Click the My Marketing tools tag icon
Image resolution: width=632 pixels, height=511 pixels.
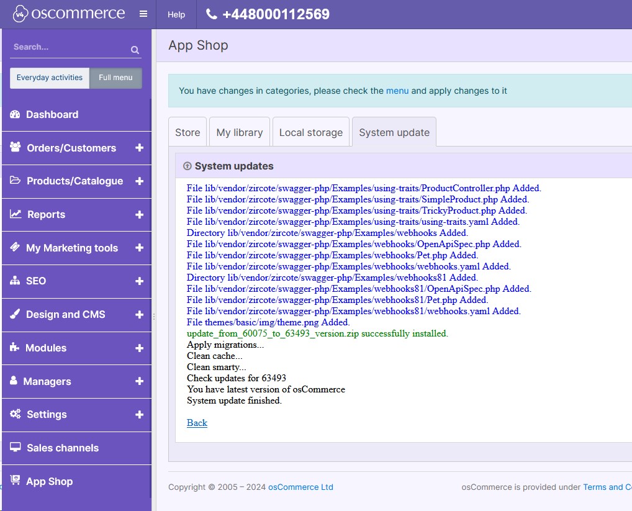[15, 246]
